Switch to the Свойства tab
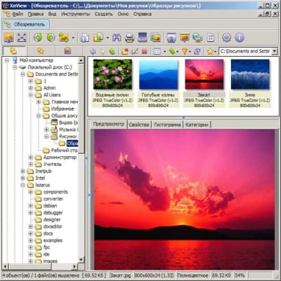 tap(139, 125)
